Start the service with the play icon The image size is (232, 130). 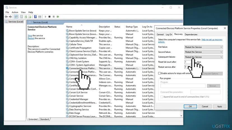click(45, 17)
